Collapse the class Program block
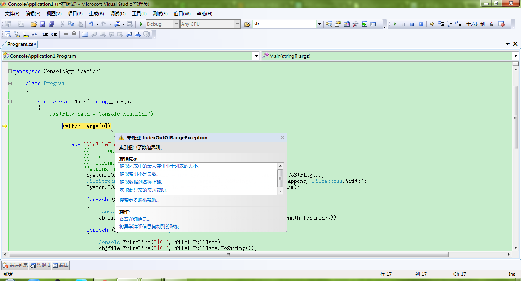The image size is (521, 281). (x=10, y=83)
